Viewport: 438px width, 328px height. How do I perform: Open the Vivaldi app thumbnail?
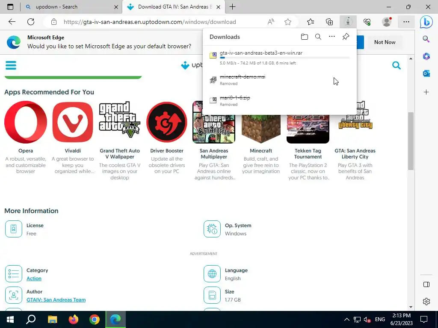73,122
